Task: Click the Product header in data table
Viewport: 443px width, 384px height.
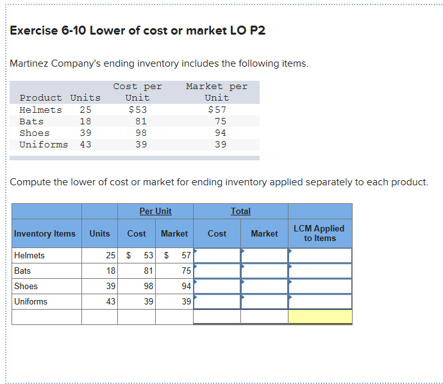Action: [40, 98]
